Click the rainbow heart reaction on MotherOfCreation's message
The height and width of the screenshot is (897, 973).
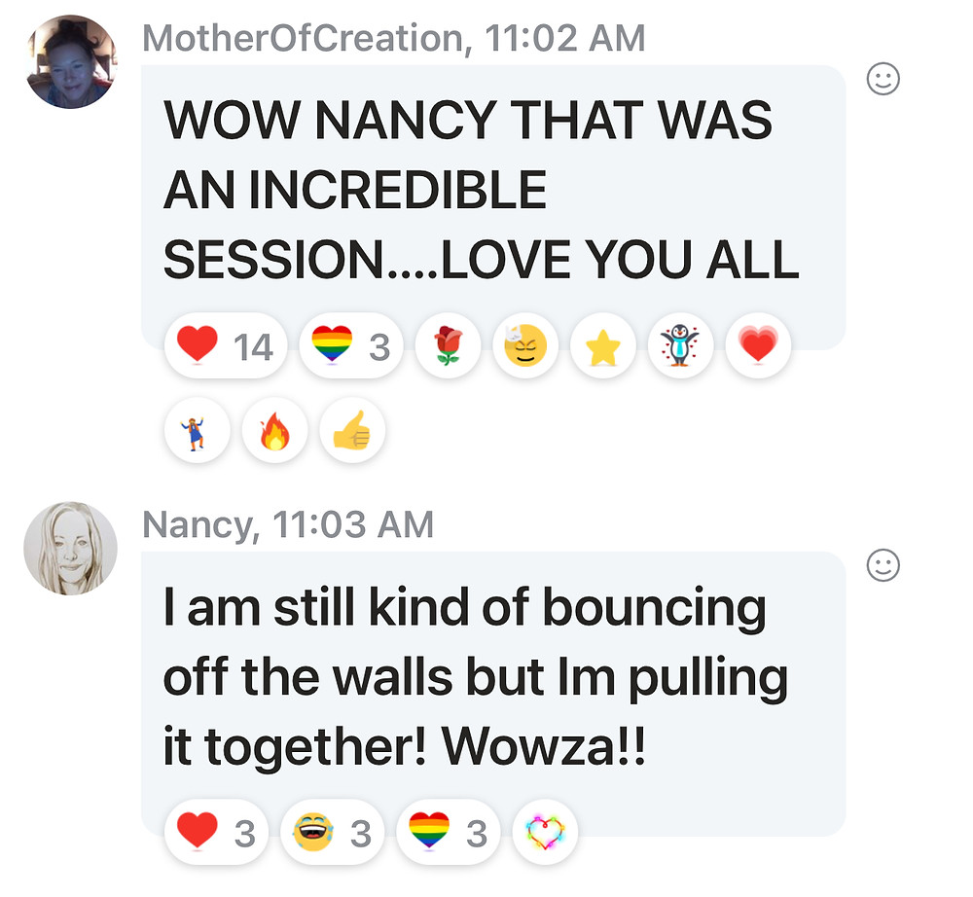(x=351, y=345)
